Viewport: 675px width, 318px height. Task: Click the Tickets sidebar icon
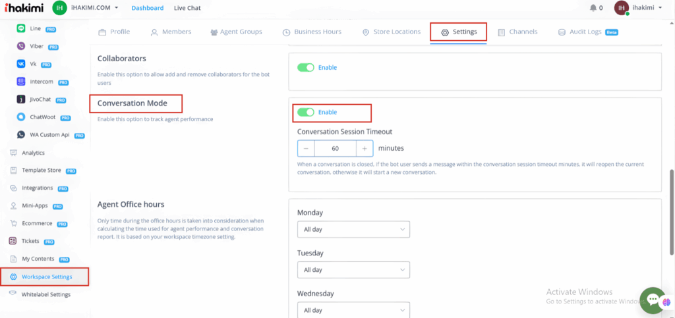15,241
